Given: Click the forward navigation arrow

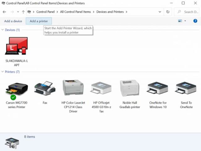Looking at the screenshot, I should (x=12, y=12).
